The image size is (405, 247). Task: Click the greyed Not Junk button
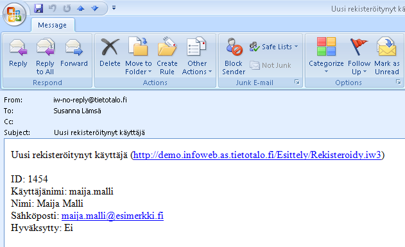(270, 65)
